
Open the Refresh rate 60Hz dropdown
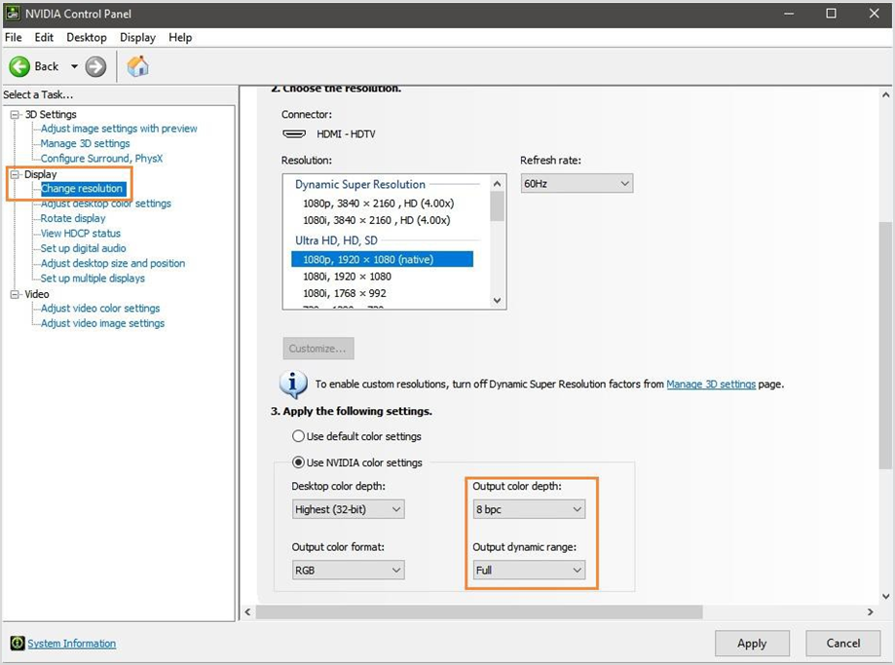tap(577, 183)
